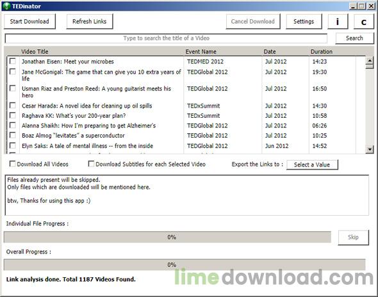The height and width of the screenshot is (297, 378).
Task: Click Cancel Download button
Action: 252,21
